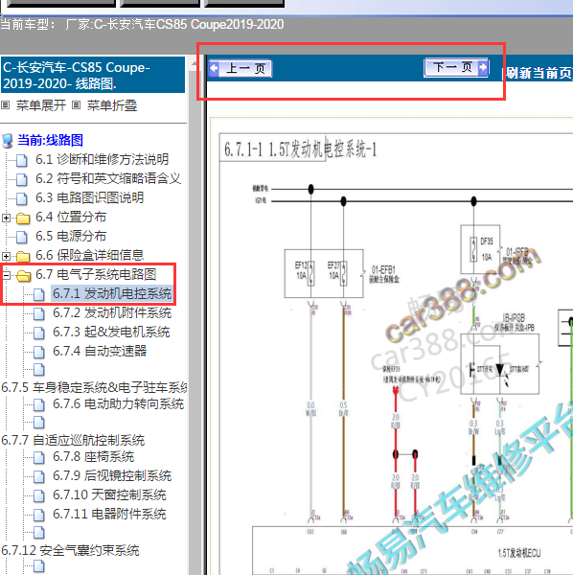Open 6.7.12 安全气囊约束系统
Image resolution: width=573 pixels, height=575 pixels.
pos(70,550)
